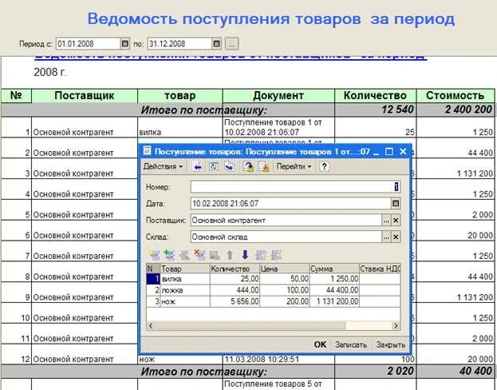Viewport: 497px width, 390px height.
Task: Click the Период с field 01.01.2008
Action: (88, 43)
